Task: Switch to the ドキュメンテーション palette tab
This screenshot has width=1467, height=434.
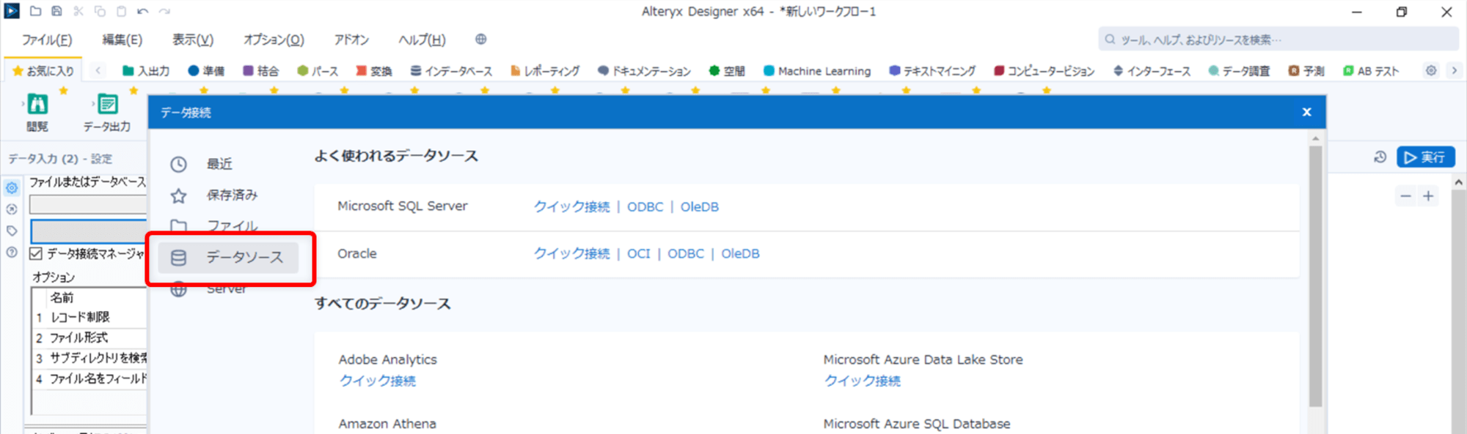Action: point(644,71)
